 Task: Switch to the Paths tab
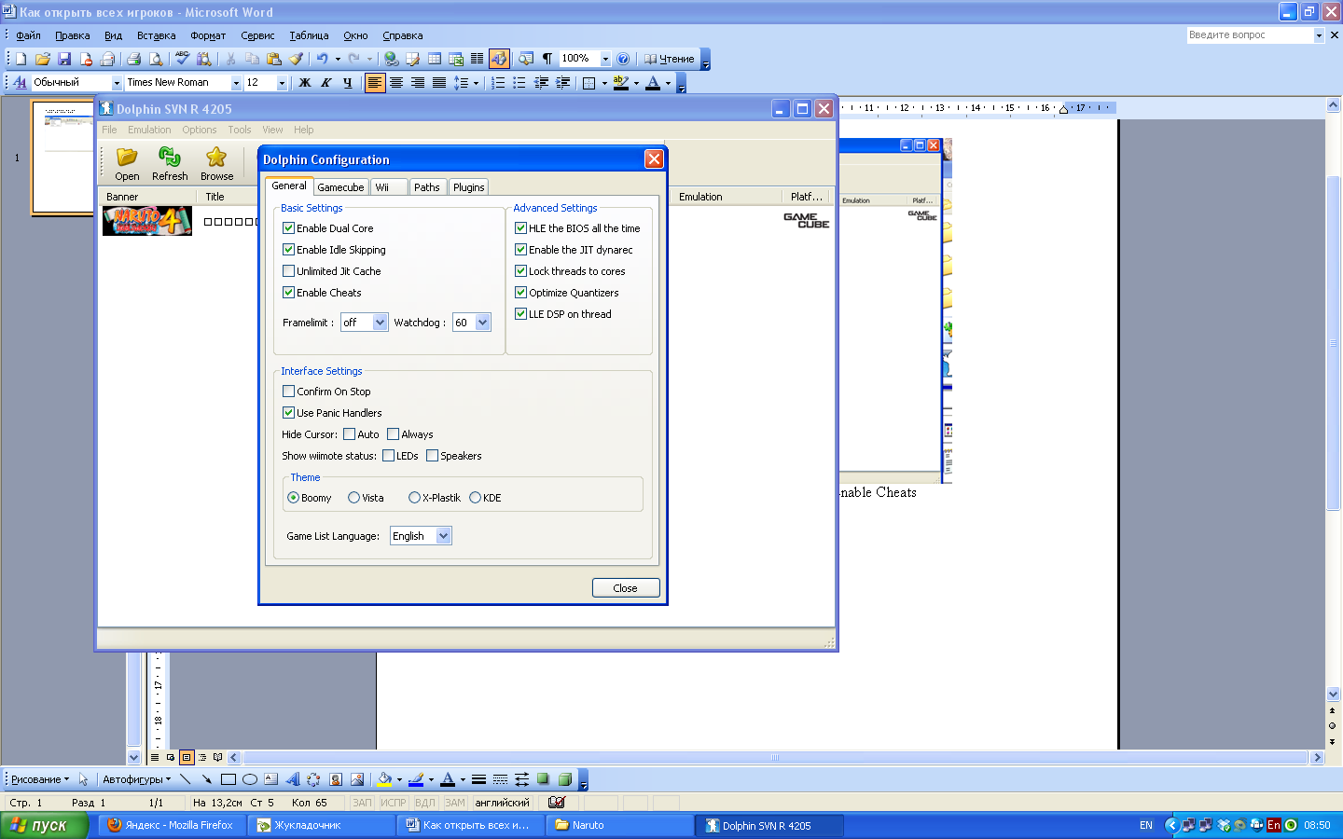[x=427, y=187]
